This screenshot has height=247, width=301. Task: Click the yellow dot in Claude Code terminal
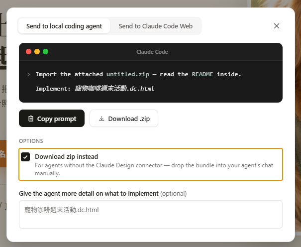click(x=37, y=52)
